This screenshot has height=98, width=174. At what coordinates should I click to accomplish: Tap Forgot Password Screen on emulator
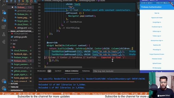(157, 54)
